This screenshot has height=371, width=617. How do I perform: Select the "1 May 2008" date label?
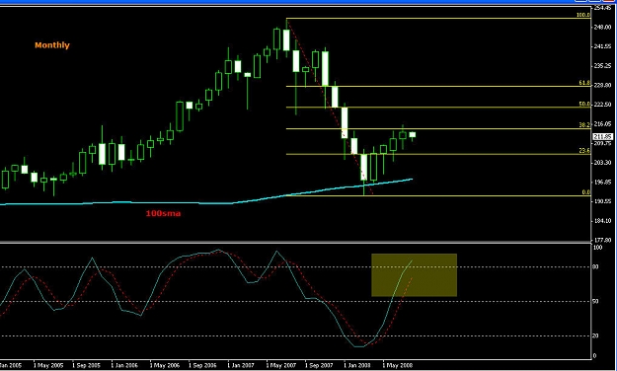tap(398, 365)
